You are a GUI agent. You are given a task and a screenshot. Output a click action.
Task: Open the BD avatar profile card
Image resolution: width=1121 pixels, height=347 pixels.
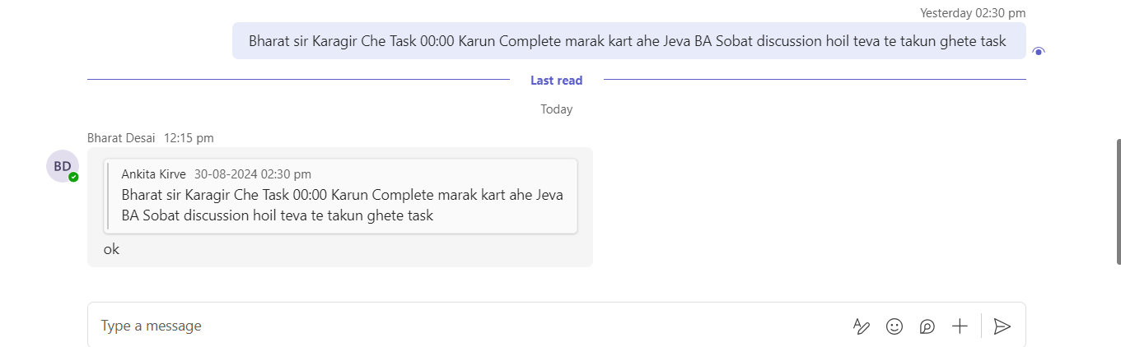coord(63,166)
